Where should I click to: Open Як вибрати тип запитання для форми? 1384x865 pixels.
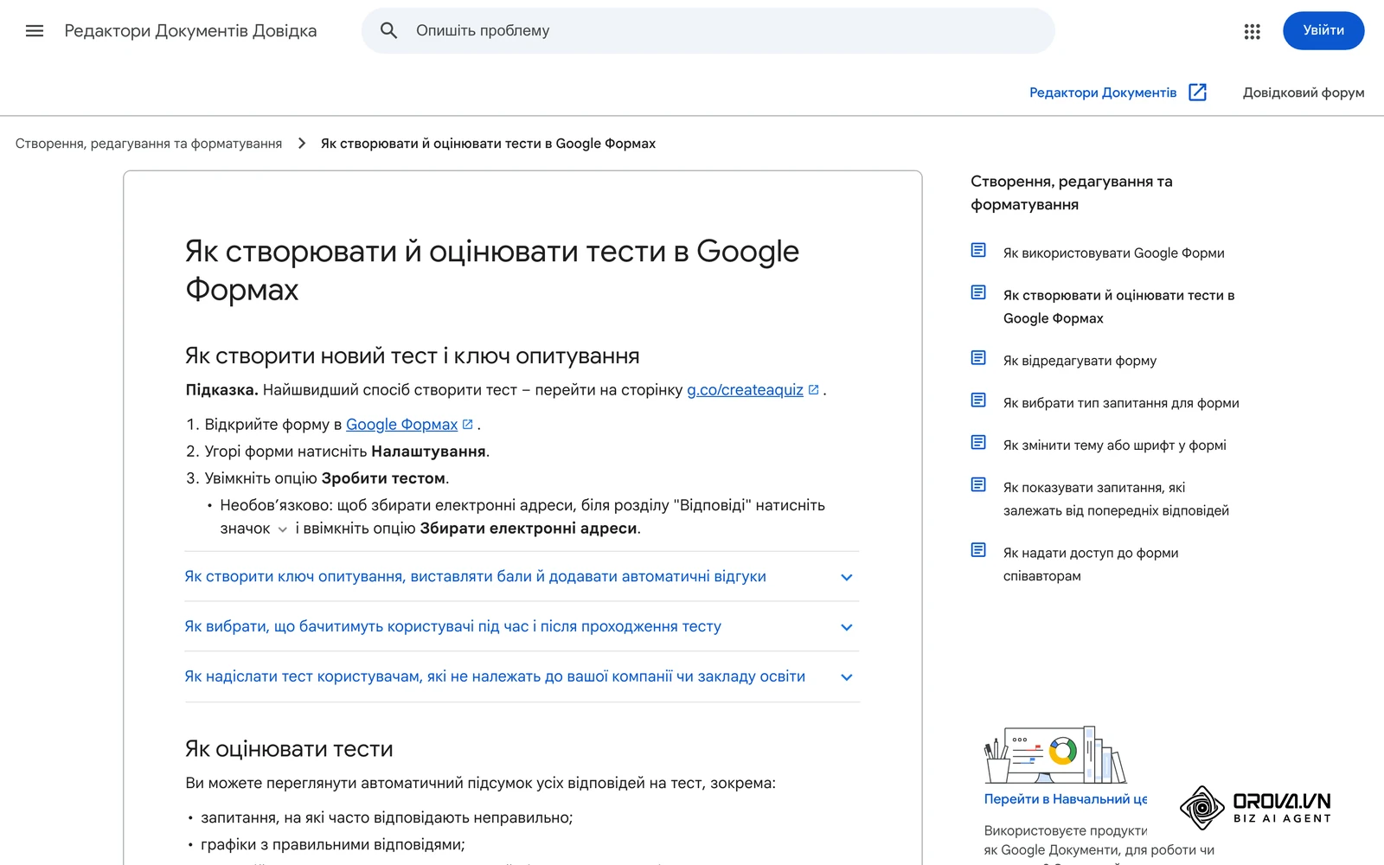(1121, 403)
